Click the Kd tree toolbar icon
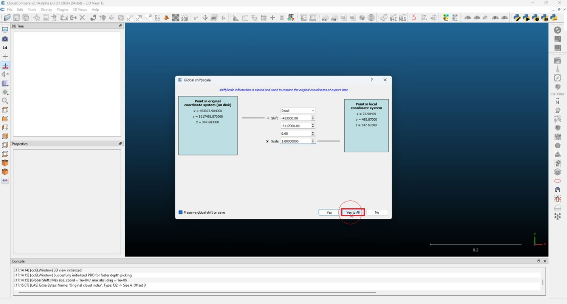 point(324,18)
